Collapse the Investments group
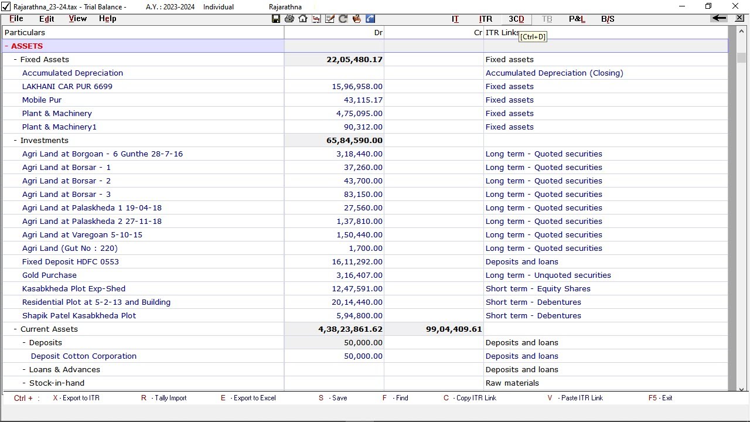750x422 pixels. pos(16,140)
